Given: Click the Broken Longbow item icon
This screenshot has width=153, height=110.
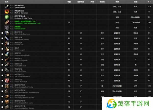Looking at the screenshot, I should pyautogui.click(x=7, y=59).
